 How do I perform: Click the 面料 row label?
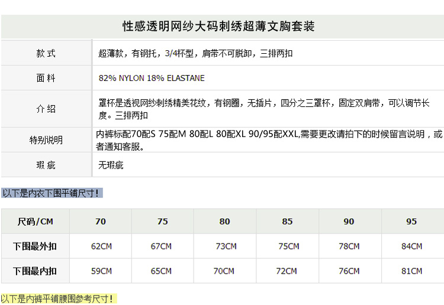(46, 78)
